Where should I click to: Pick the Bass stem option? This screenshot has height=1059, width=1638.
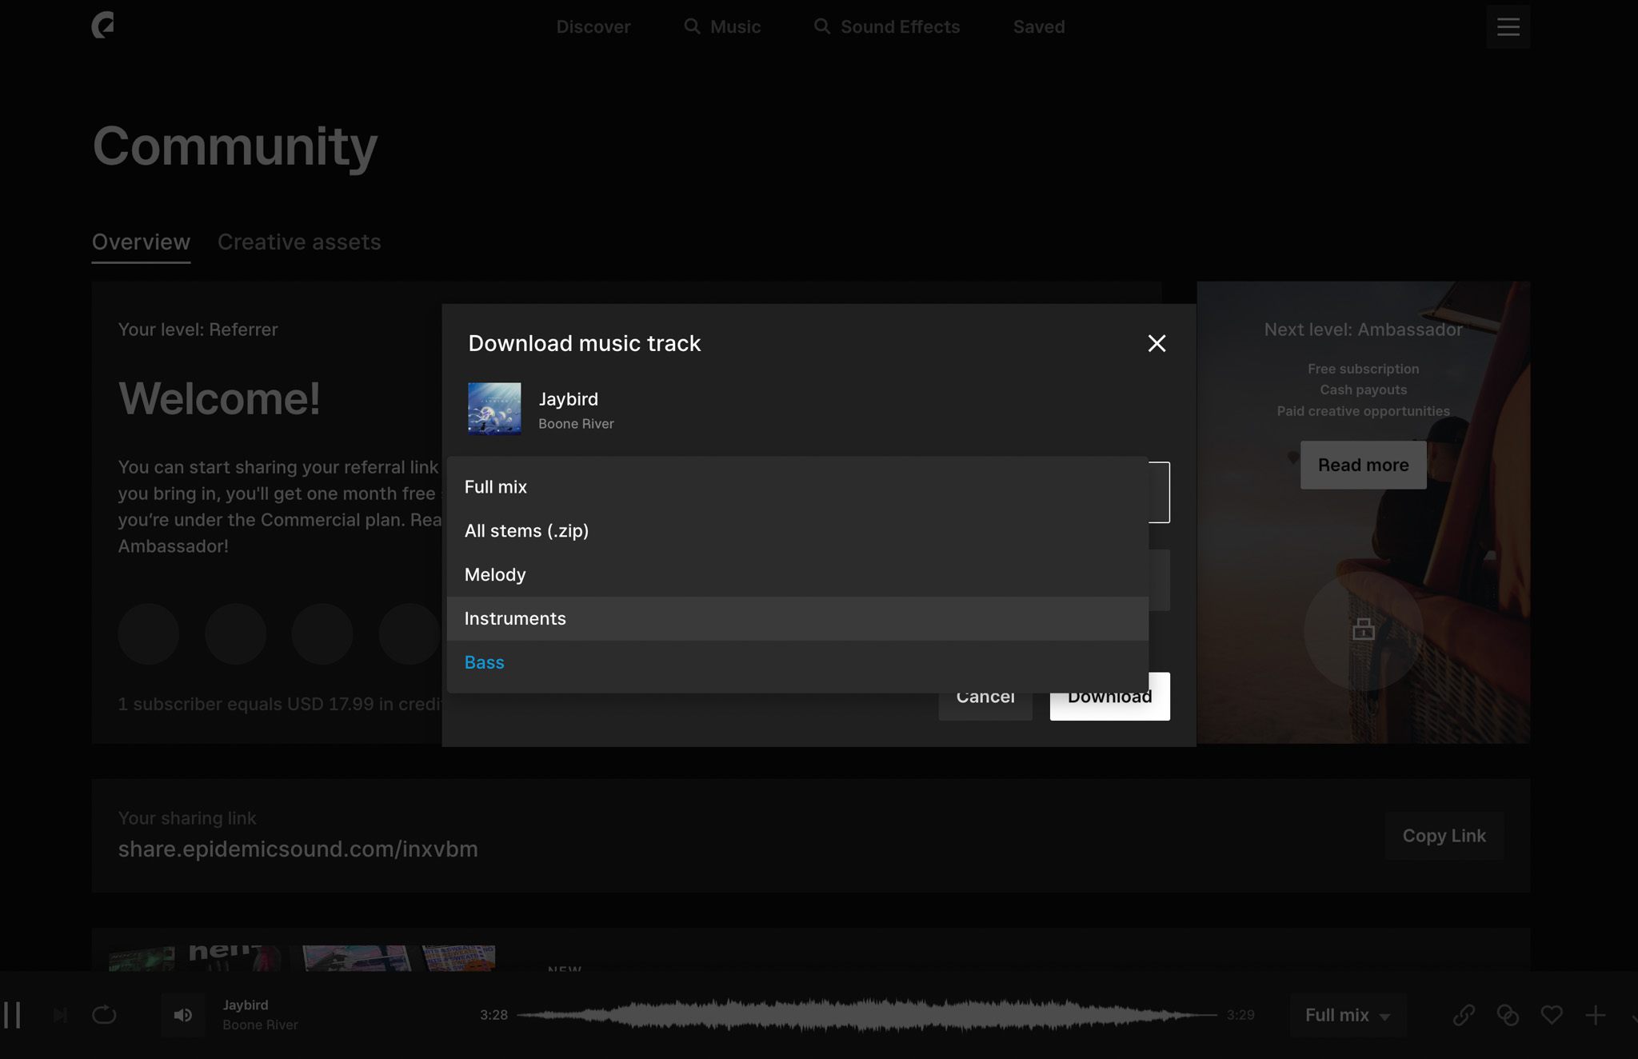pos(485,662)
